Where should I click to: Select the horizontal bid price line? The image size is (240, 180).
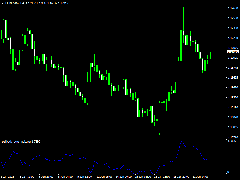(113, 52)
